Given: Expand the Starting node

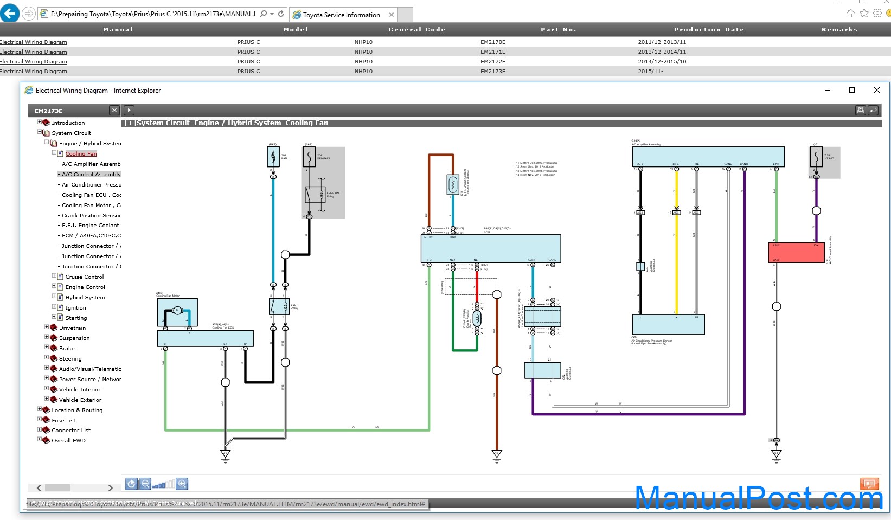Looking at the screenshot, I should coord(54,317).
